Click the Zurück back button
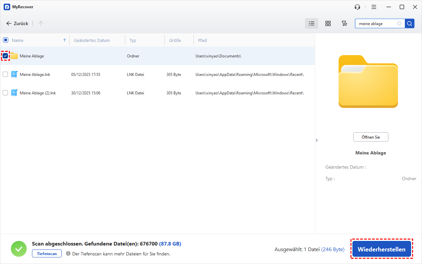Screen dimensions: 422x264 tap(17, 23)
